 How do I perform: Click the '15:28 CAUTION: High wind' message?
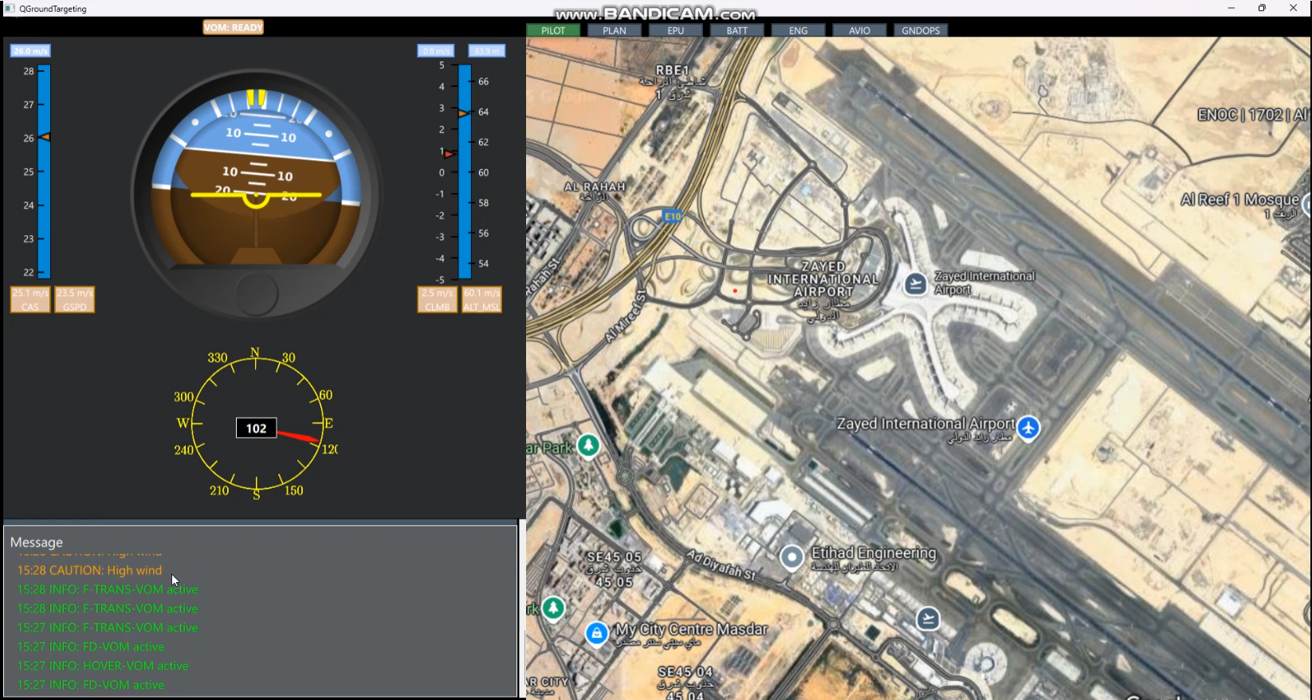[x=89, y=570]
